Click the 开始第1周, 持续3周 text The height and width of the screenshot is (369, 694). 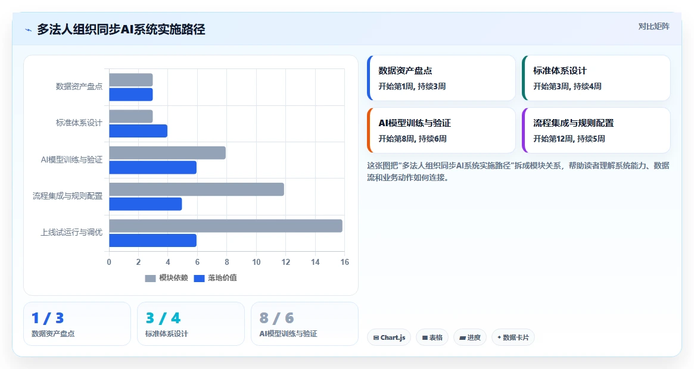tap(412, 86)
